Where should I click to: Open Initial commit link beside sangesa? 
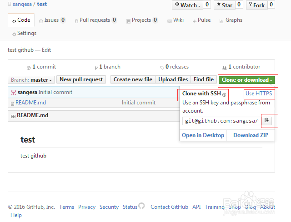(x=55, y=92)
